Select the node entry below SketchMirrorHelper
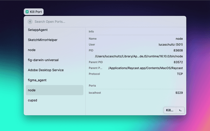Image resolution: width=210 pixels, height=131 pixels. pos(54,50)
